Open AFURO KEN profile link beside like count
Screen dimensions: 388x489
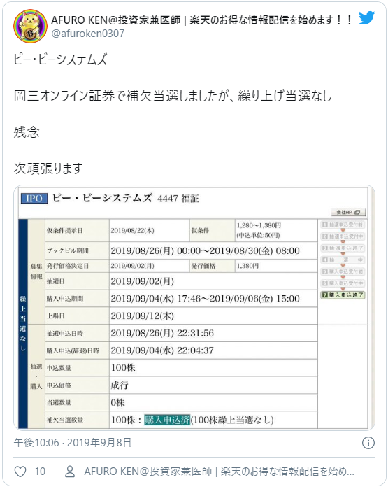(219, 472)
